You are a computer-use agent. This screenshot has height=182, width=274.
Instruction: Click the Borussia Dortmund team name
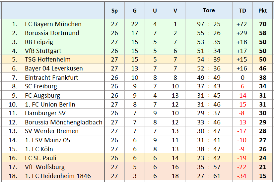click(52, 33)
